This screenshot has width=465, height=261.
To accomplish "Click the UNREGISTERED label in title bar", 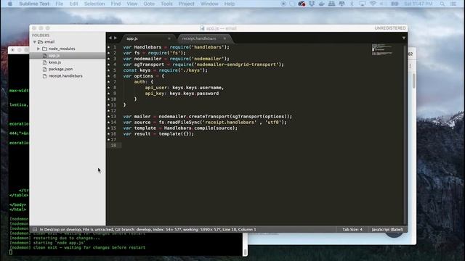I will pyautogui.click(x=390, y=28).
